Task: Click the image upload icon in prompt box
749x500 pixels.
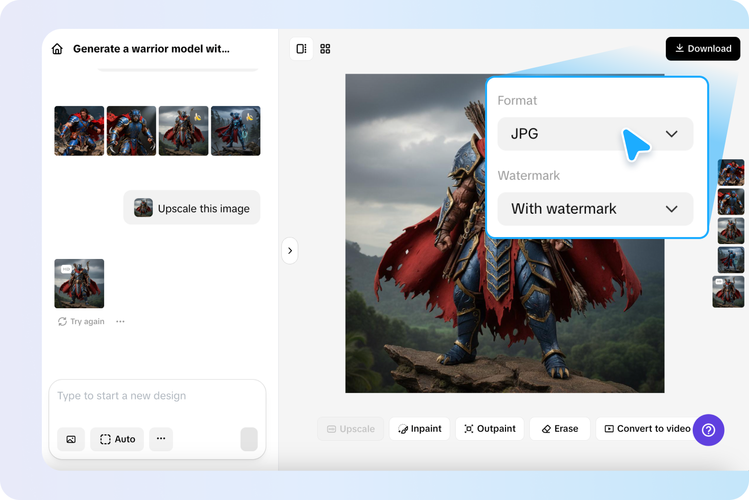Action: tap(71, 439)
